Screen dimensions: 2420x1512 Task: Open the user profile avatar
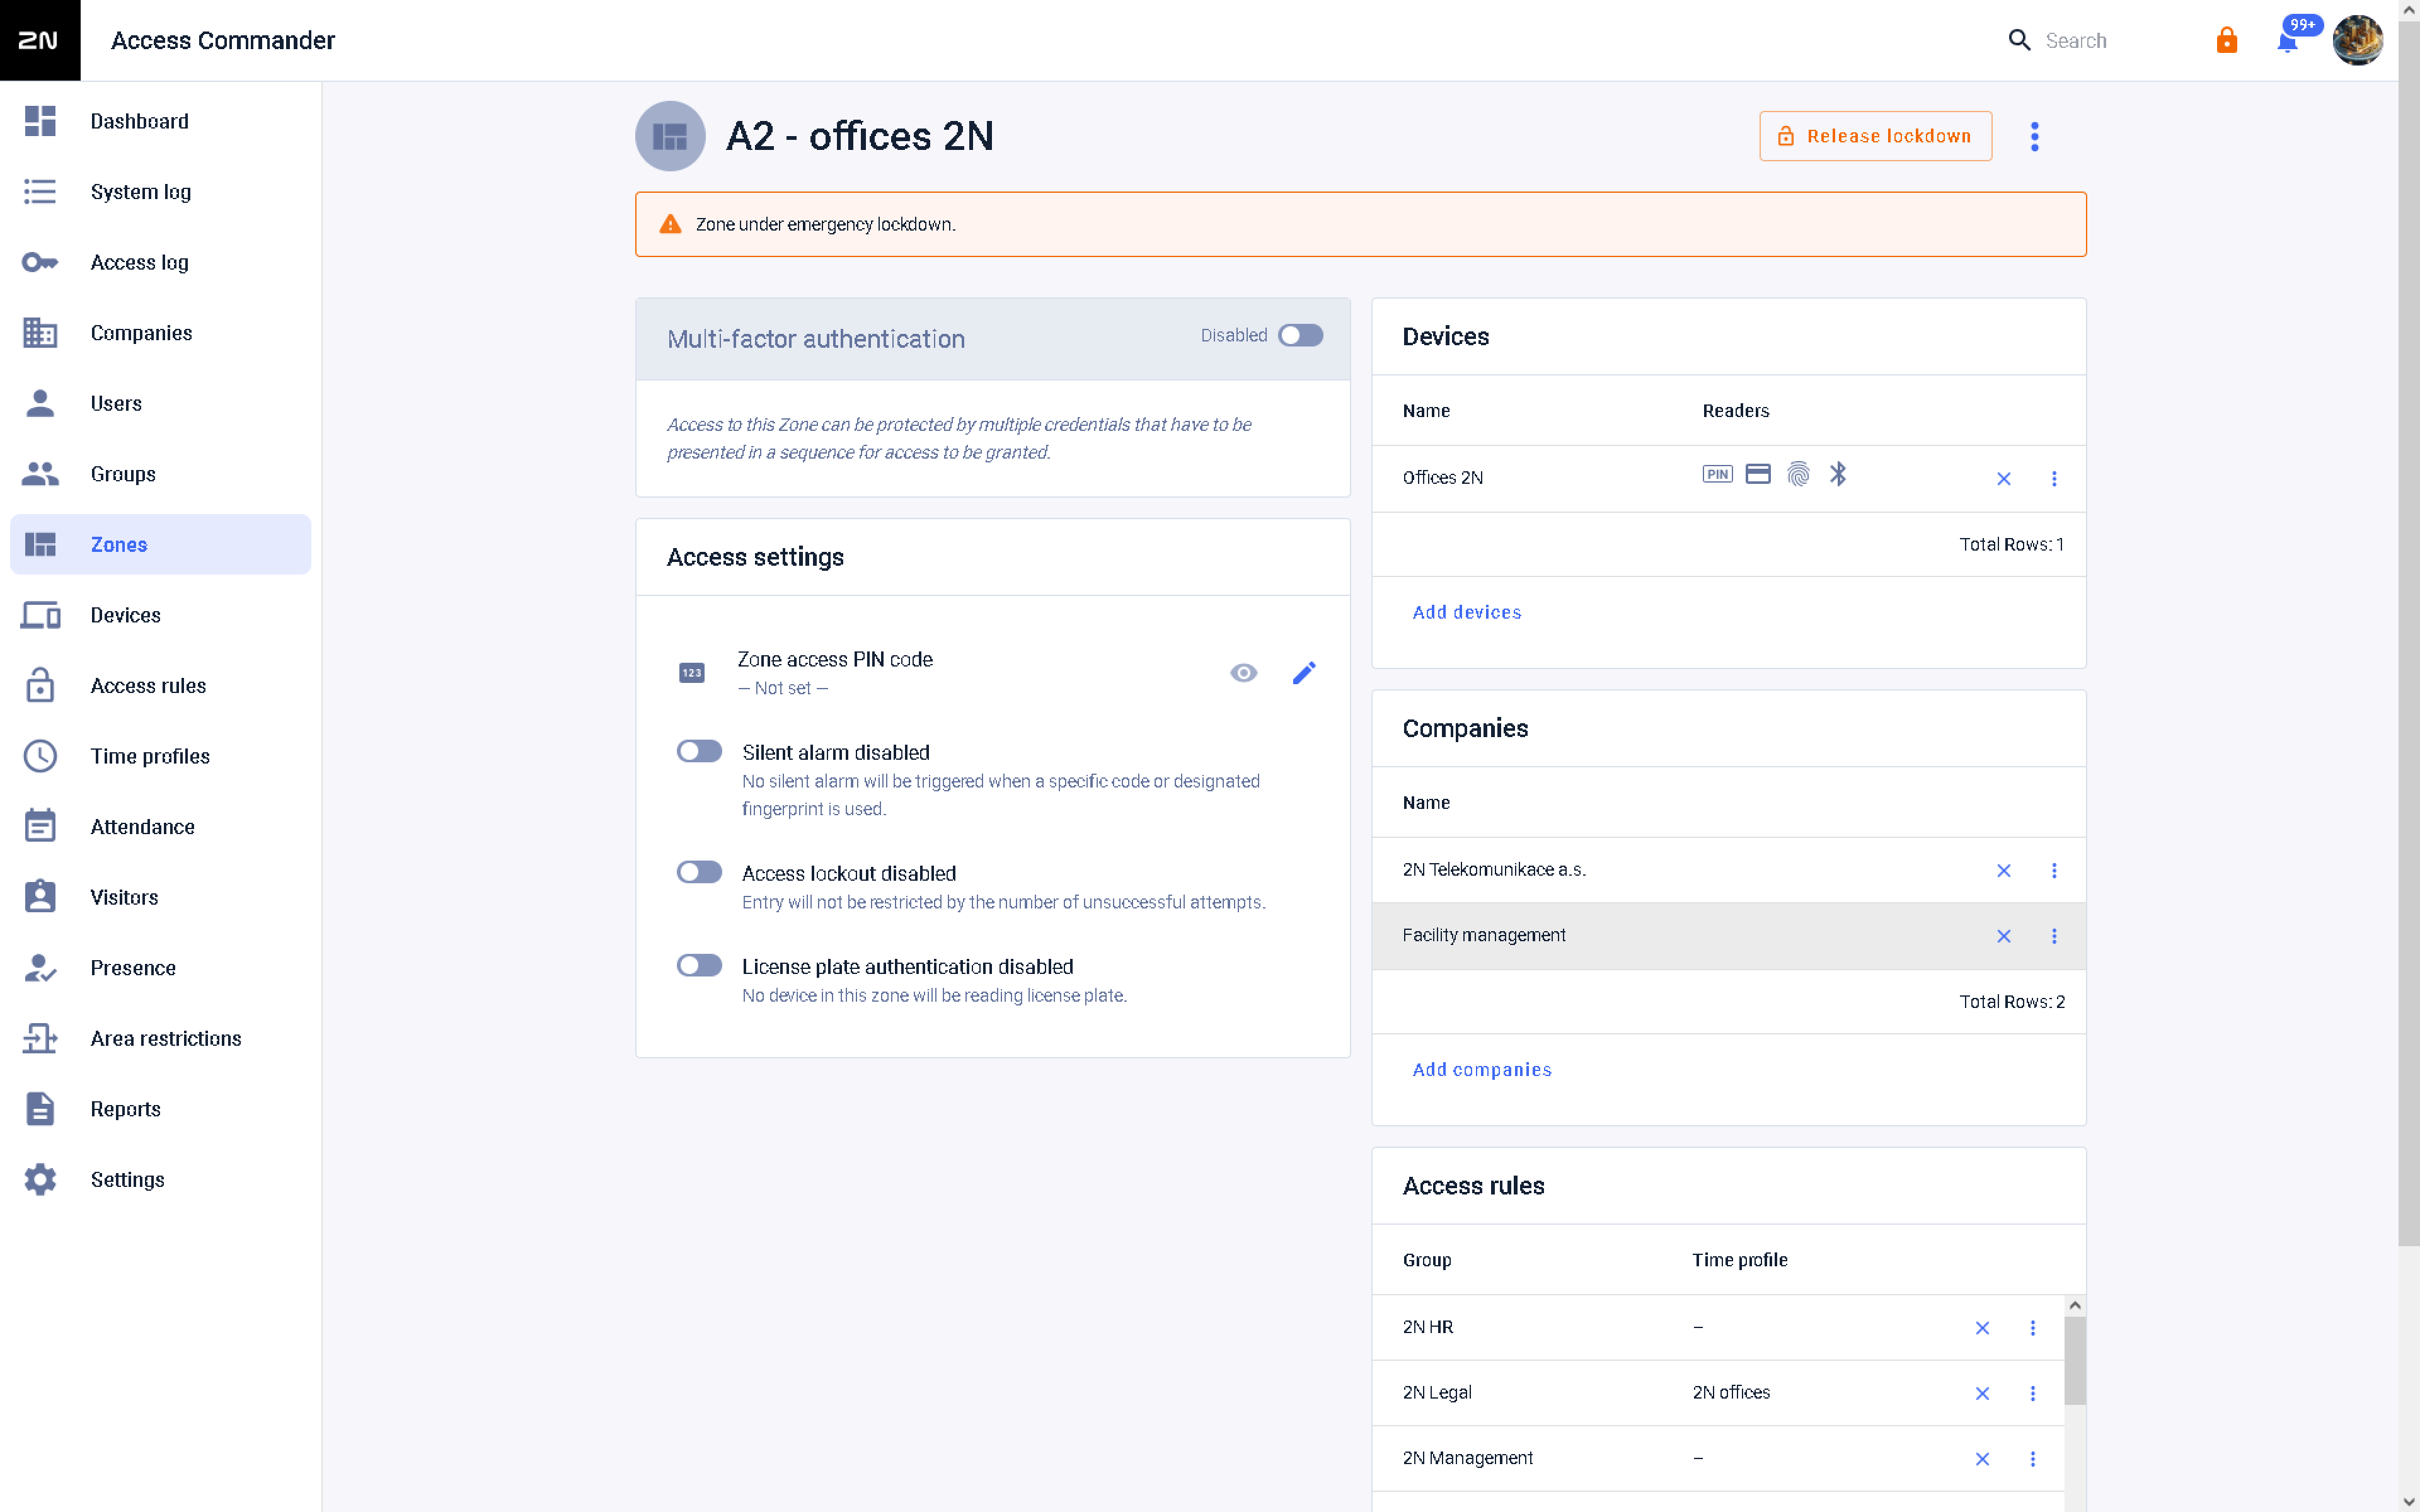[x=2357, y=40]
